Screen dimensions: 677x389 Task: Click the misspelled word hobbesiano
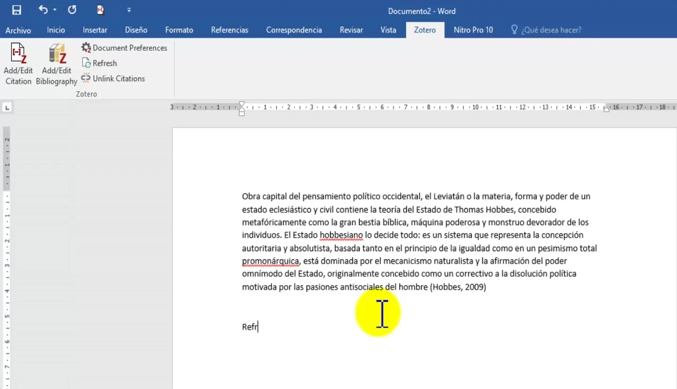[x=341, y=235]
